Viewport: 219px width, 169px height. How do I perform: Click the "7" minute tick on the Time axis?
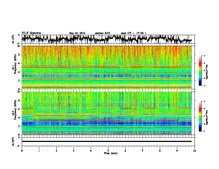point(143,151)
